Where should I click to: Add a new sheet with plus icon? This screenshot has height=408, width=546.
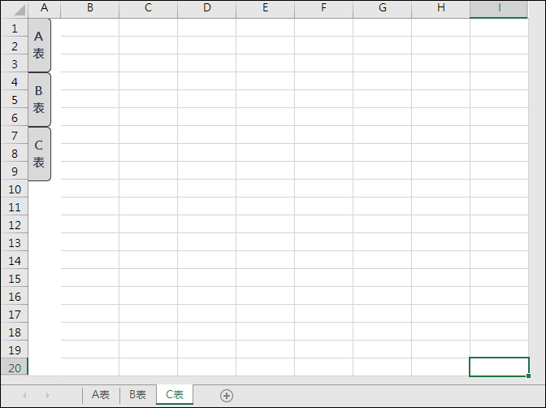click(x=227, y=396)
